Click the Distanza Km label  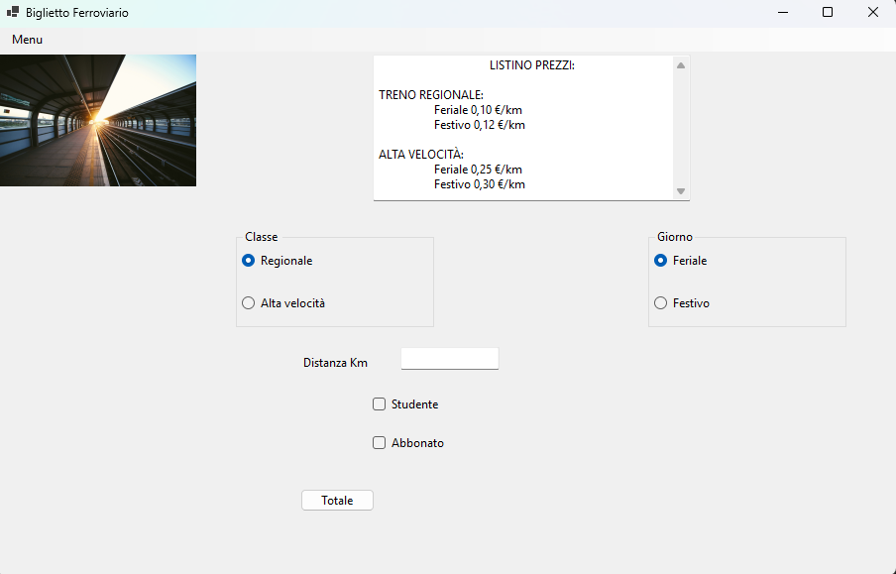[335, 363]
